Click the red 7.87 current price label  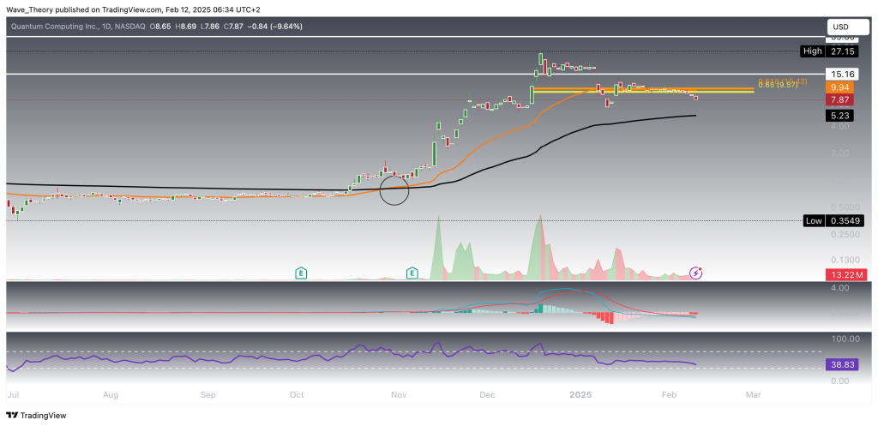[840, 100]
